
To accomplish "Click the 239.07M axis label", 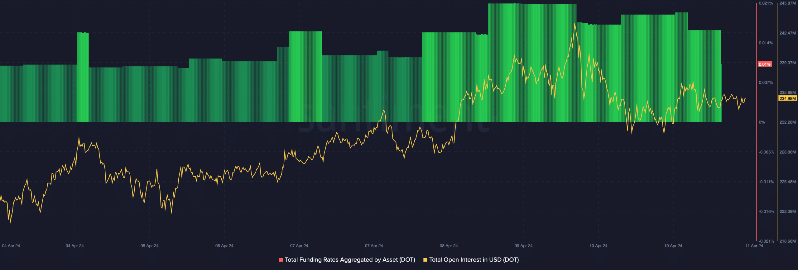I will [788, 63].
